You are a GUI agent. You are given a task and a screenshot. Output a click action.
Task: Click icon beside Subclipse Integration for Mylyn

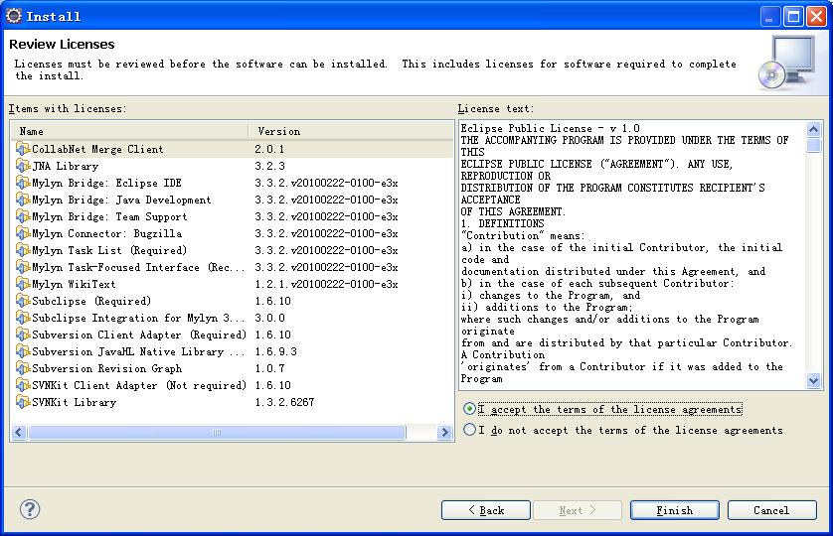22,318
